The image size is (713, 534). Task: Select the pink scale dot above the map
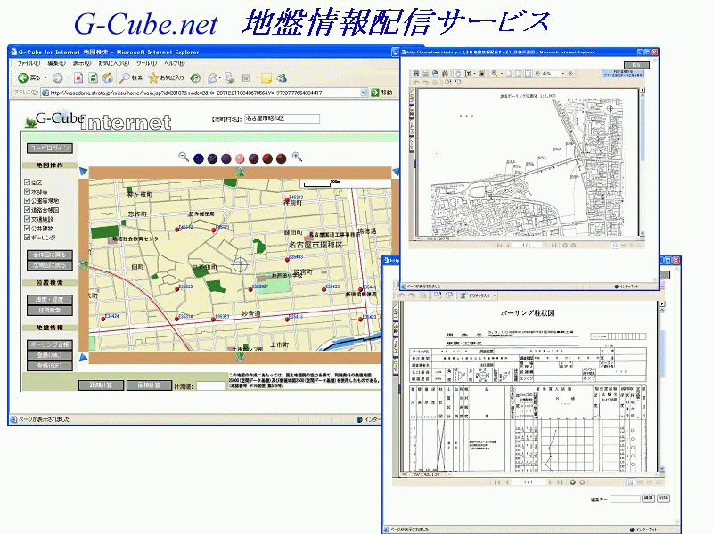tap(240, 157)
